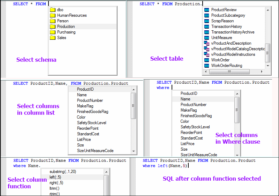The width and height of the screenshot is (279, 196).
Task: Click the ProductReview table icon
Action: click(206, 10)
